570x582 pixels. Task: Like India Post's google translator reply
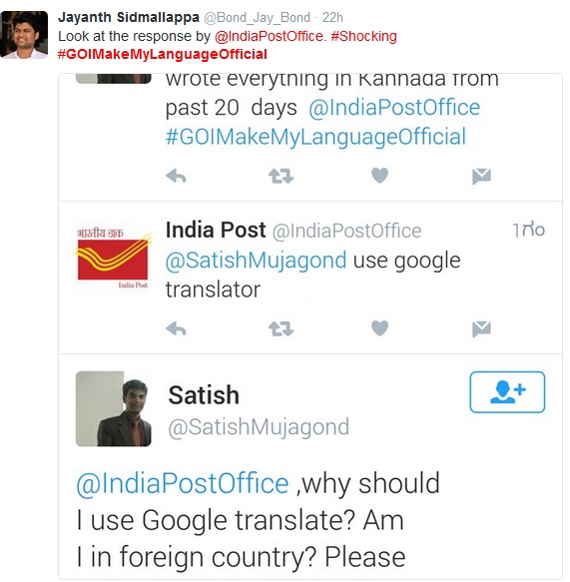click(x=379, y=328)
